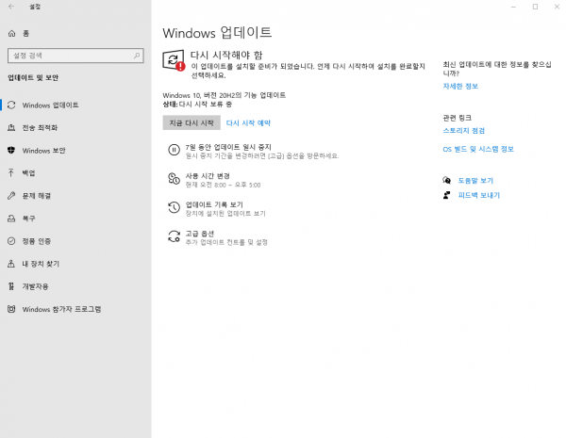Click the 도움말 보기 help icon

click(447, 180)
